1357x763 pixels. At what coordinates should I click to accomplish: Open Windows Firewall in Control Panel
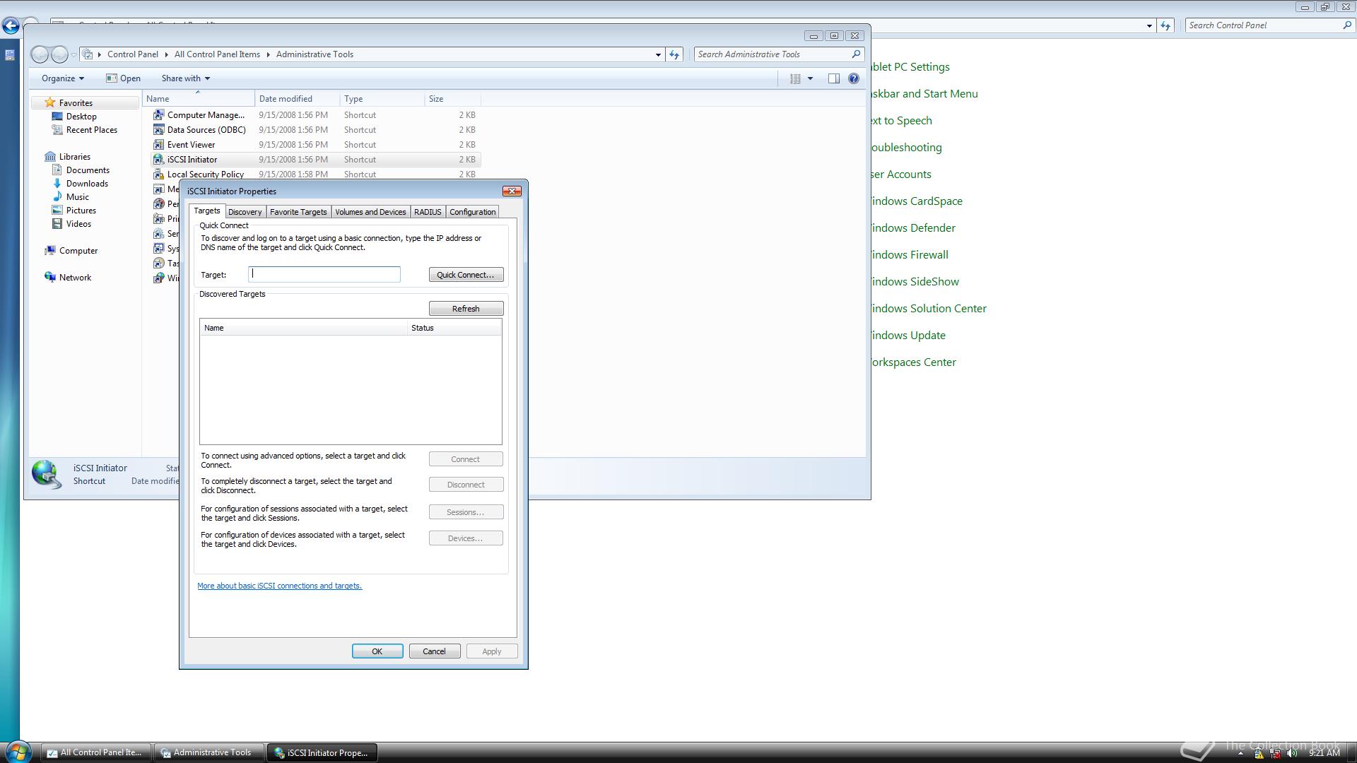tap(910, 255)
